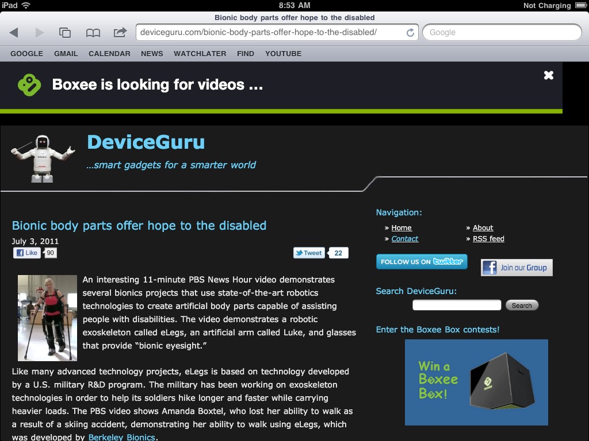The image size is (589, 441).
Task: Click the smart gadgets tagline text
Action: (x=171, y=165)
